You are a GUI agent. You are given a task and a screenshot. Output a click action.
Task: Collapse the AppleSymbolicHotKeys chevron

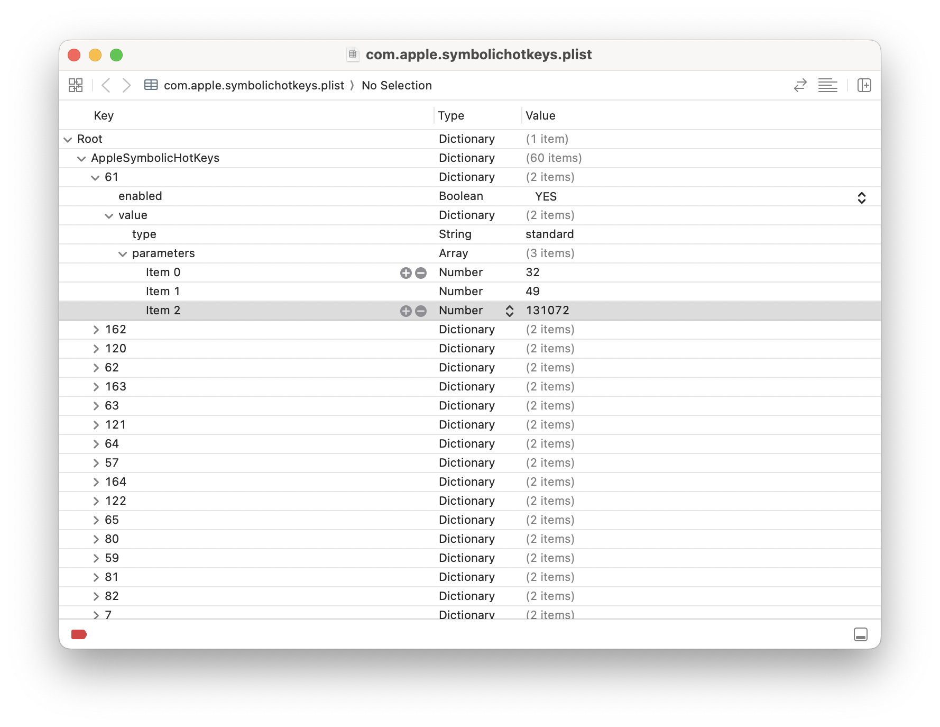coord(81,159)
